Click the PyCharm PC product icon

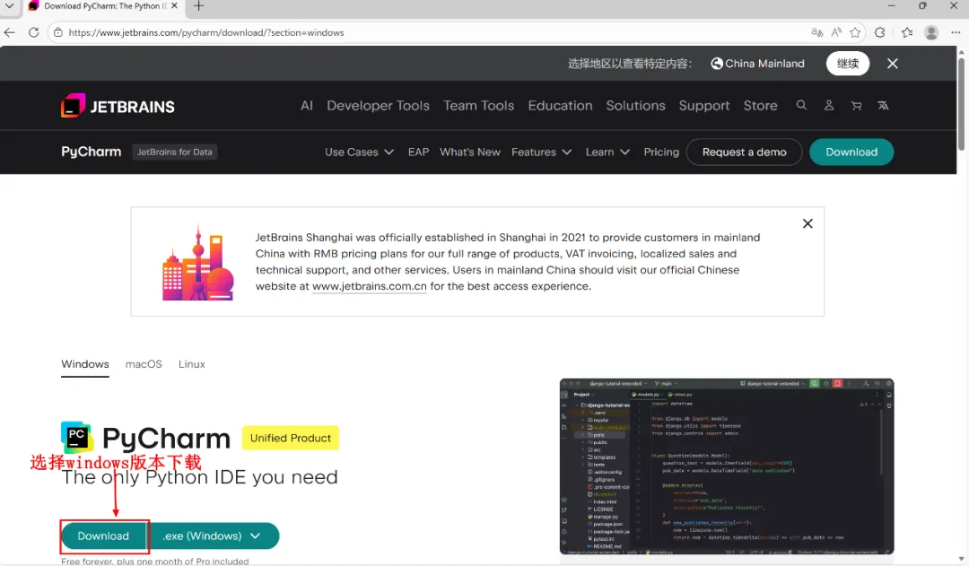pyautogui.click(x=76, y=437)
